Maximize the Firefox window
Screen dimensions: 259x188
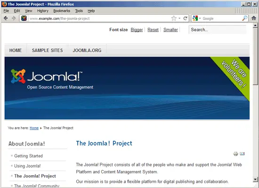249,4
